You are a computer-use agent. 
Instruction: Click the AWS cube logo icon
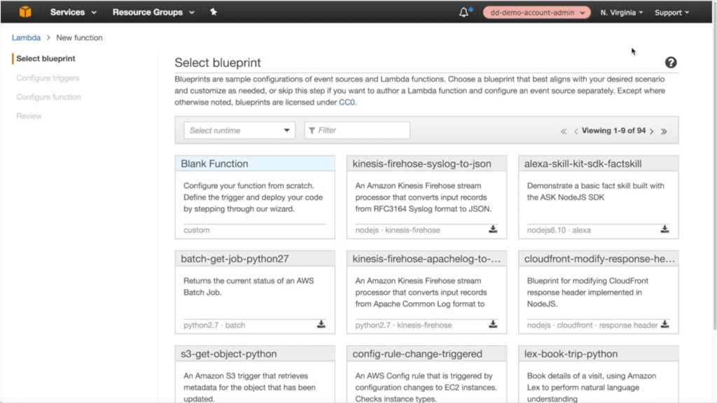(26, 12)
